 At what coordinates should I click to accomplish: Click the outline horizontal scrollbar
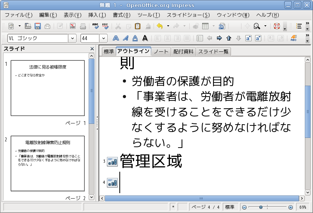(202, 199)
